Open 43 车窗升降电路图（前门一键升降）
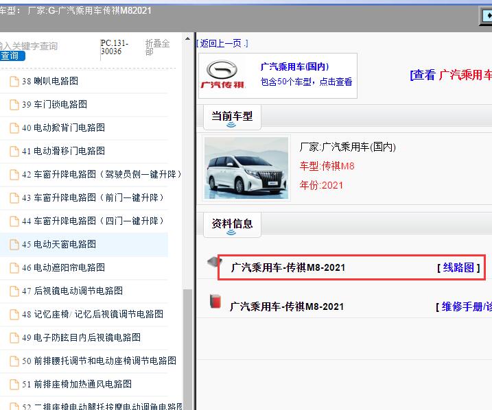The image size is (492, 410). 93,197
